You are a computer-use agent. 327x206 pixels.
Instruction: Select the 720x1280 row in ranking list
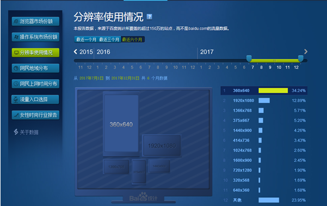coord(264,170)
